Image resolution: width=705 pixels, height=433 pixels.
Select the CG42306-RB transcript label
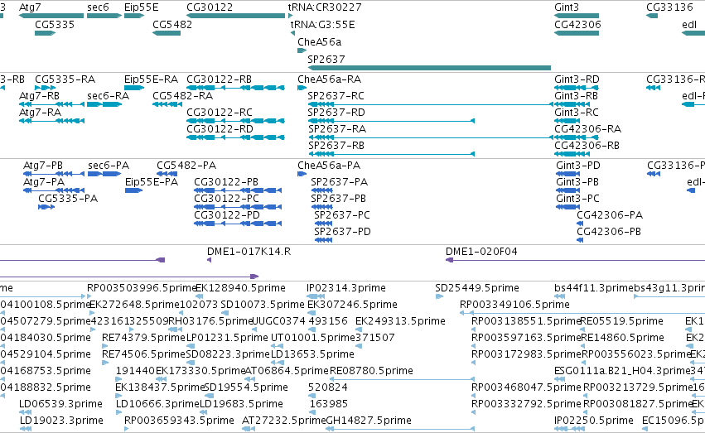[x=587, y=146]
